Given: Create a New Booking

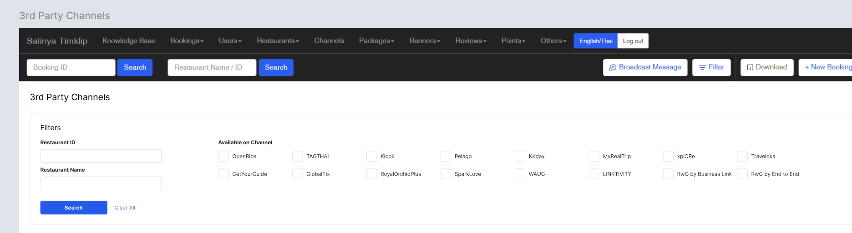Looking at the screenshot, I should tap(827, 67).
